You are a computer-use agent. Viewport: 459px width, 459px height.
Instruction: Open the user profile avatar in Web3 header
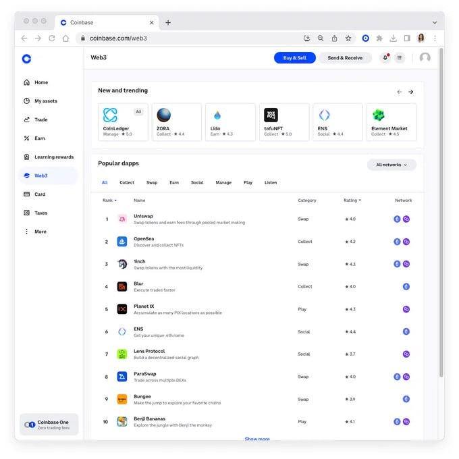point(425,57)
